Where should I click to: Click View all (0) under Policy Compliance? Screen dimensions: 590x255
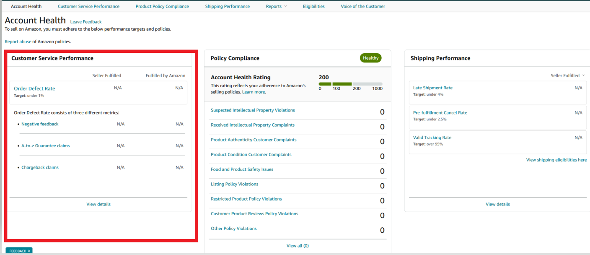click(298, 245)
